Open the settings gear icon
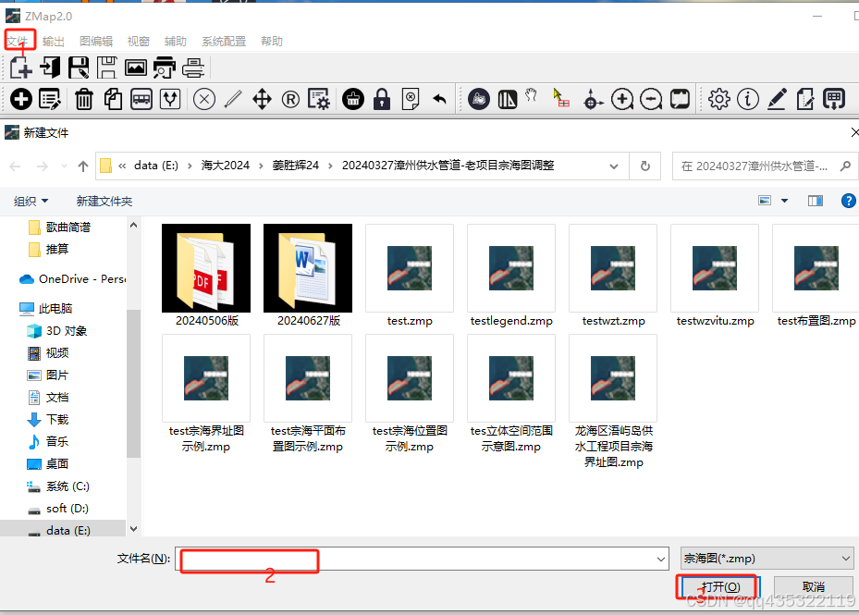 coord(719,99)
